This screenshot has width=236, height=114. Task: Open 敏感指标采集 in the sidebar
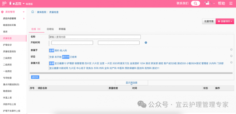[9, 25]
